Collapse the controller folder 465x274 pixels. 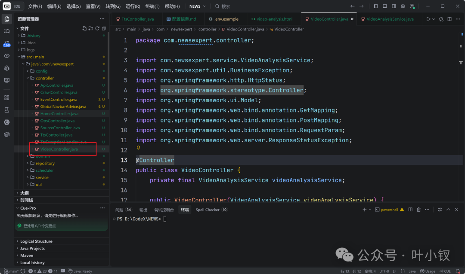pos(28,78)
